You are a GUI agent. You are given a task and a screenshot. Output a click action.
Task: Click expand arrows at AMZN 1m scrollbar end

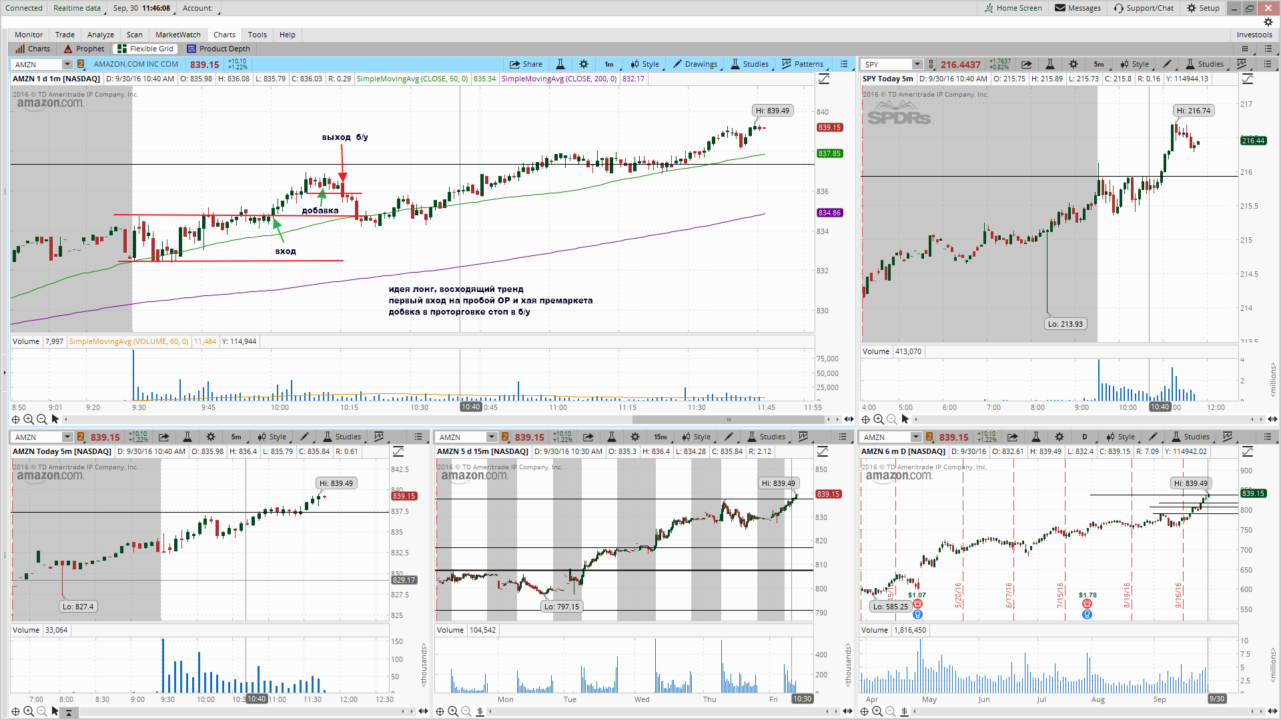849,419
